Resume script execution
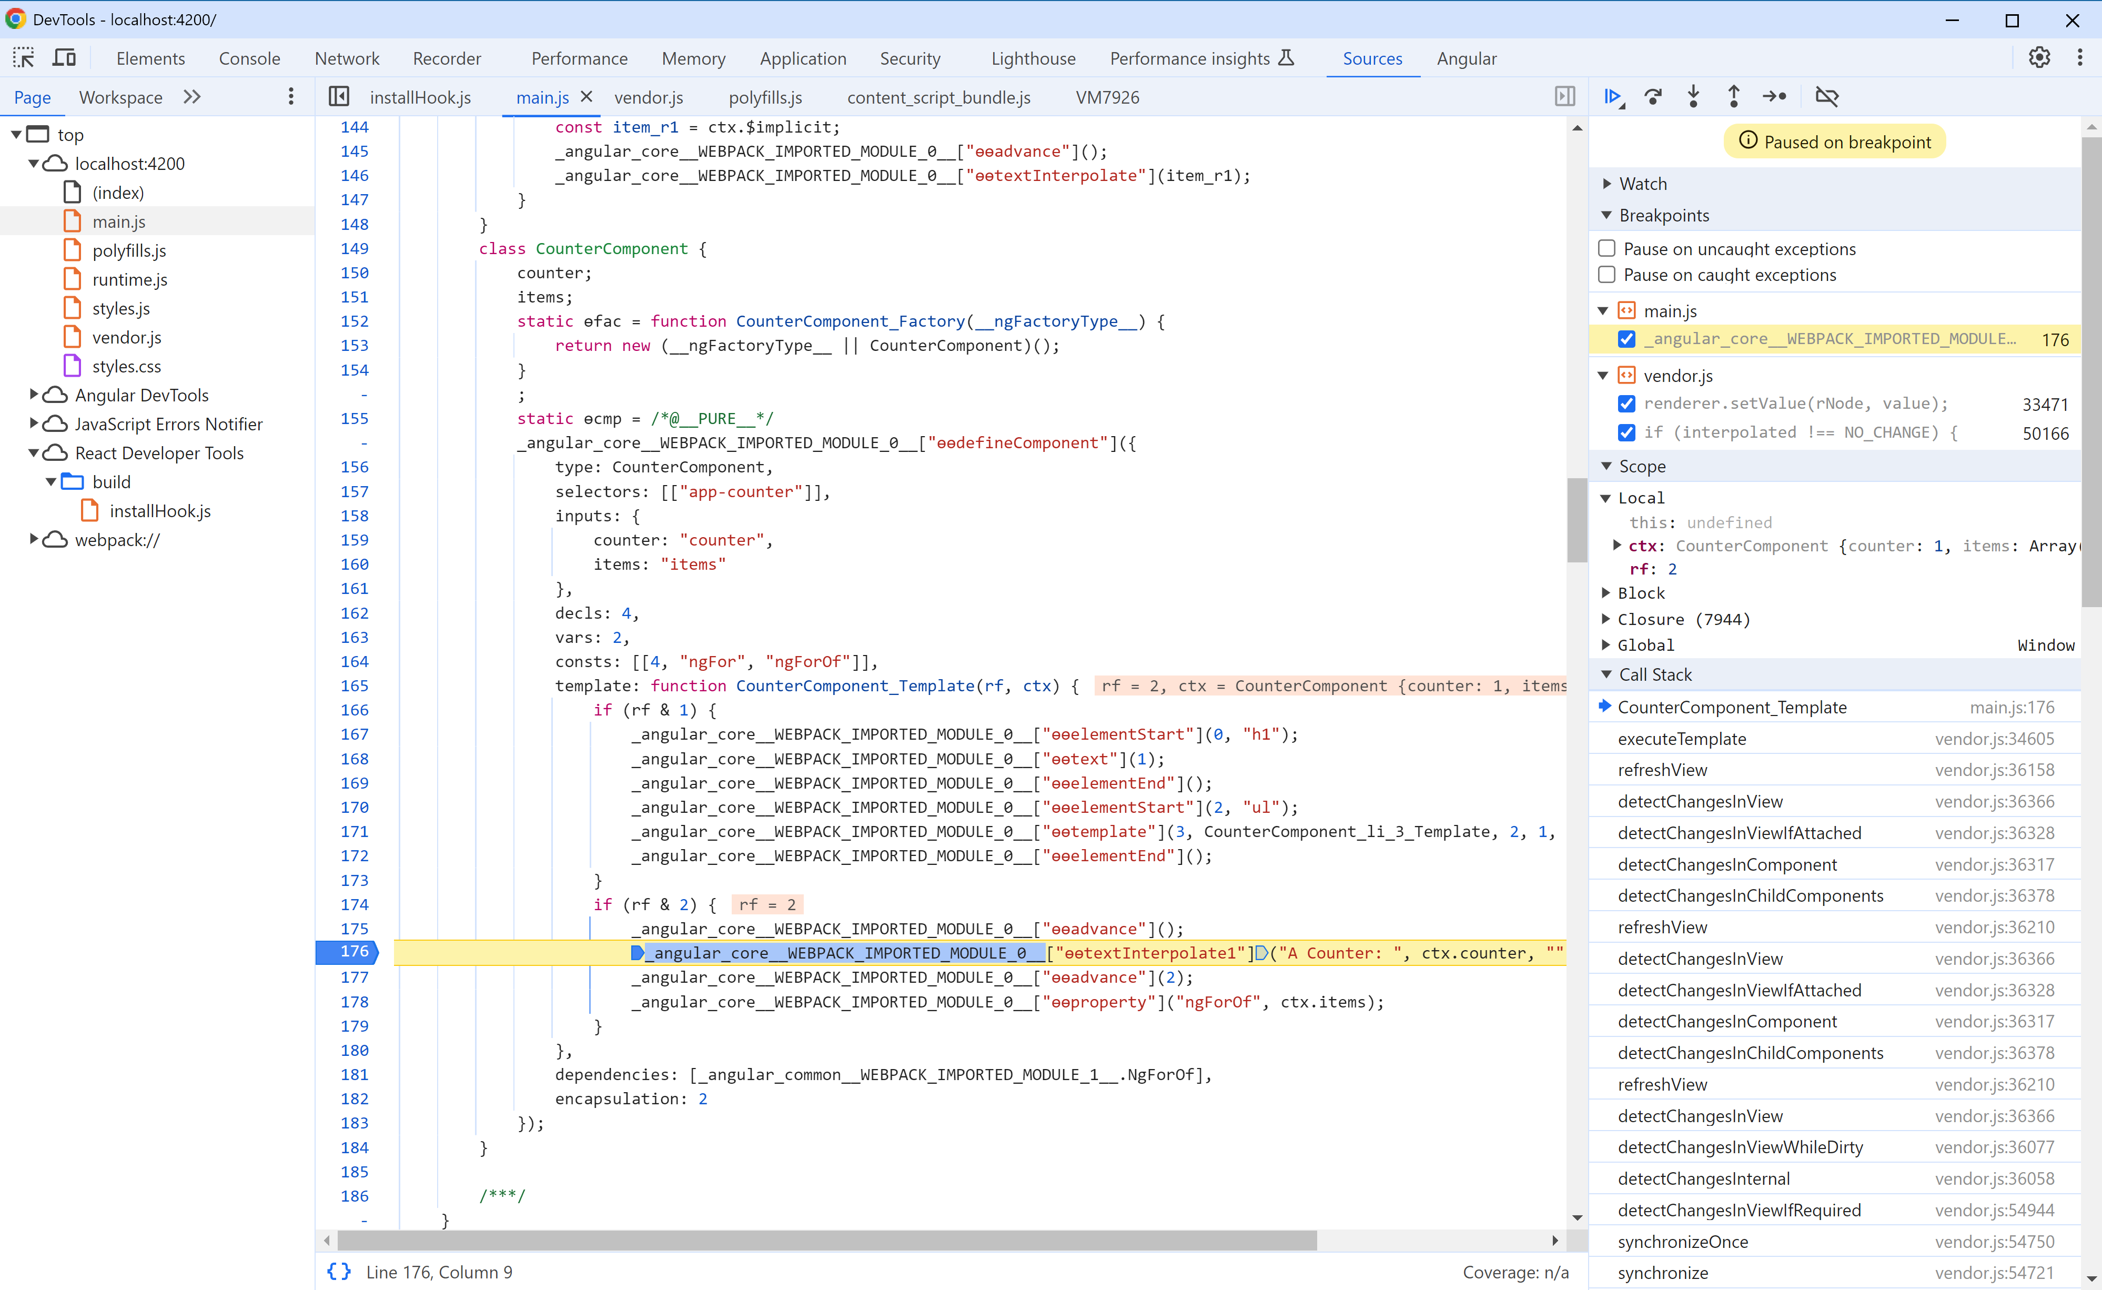Screen dimensions: 2102x1290 pos(1613,96)
